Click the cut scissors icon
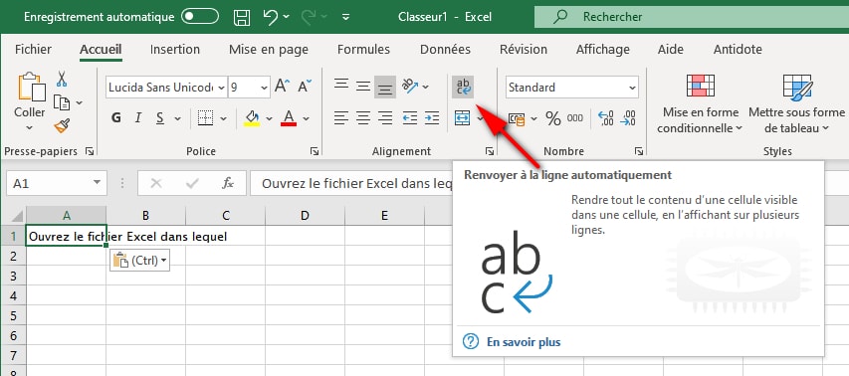The width and height of the screenshot is (849, 376). pyautogui.click(x=62, y=79)
